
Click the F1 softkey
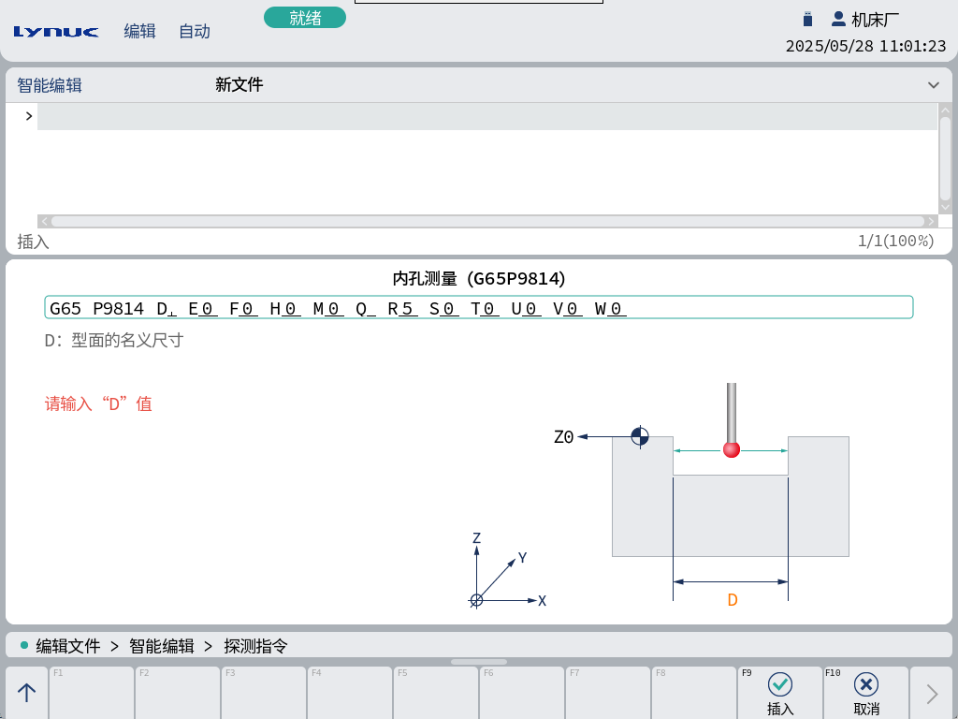pyautogui.click(x=91, y=694)
